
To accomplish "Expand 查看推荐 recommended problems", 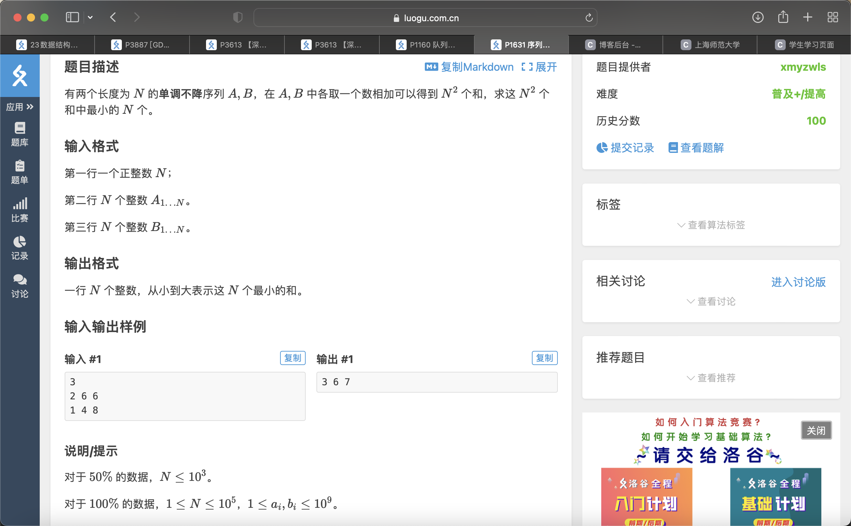I will click(x=711, y=378).
